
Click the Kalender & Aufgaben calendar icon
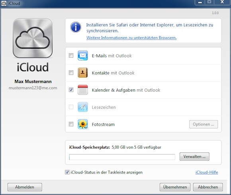tap(83, 90)
